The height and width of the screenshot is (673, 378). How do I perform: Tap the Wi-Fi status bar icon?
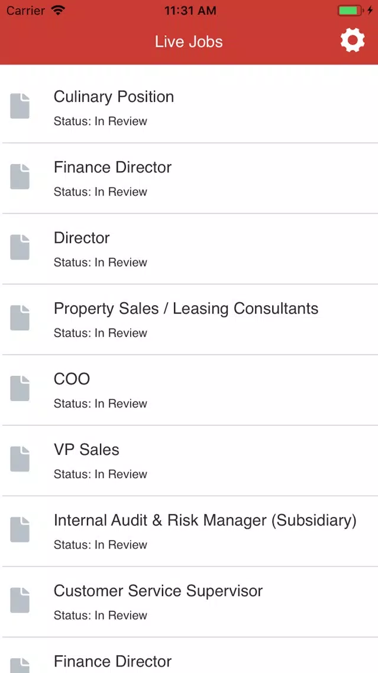tap(57, 10)
